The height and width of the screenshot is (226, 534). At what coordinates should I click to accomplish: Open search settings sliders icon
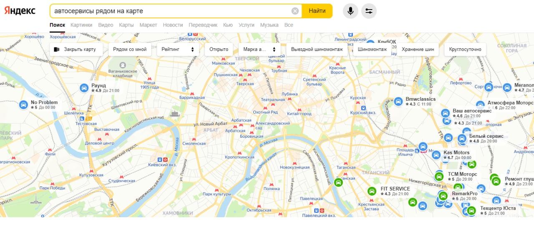click(369, 11)
